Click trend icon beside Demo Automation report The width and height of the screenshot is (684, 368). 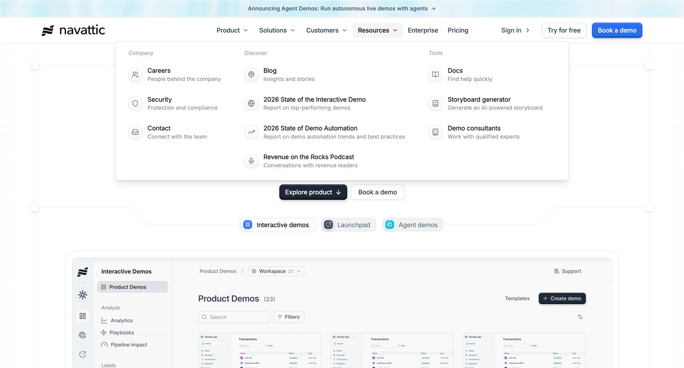(251, 132)
